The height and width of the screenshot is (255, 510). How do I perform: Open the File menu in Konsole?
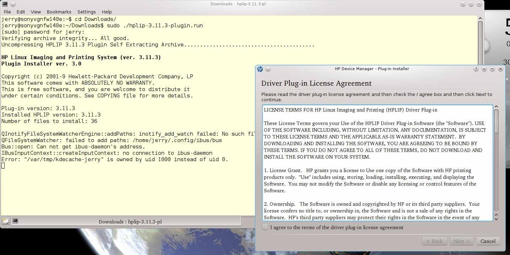[x=7, y=12]
